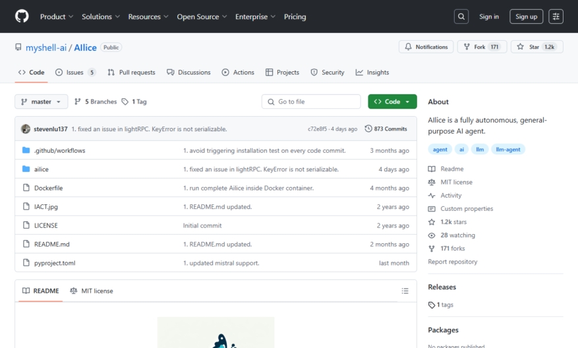Open commit hash c72e8f5
The width and height of the screenshot is (578, 348).
point(317,129)
